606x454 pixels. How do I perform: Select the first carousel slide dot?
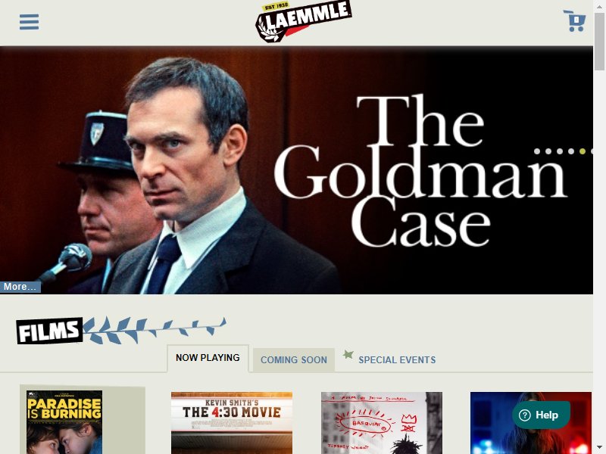[537, 151]
